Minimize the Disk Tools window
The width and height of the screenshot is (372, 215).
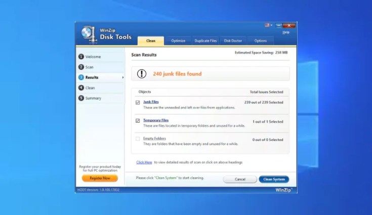[278, 25]
